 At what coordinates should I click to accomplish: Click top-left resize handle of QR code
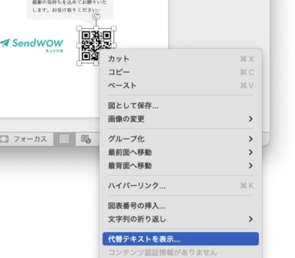click(79, 29)
